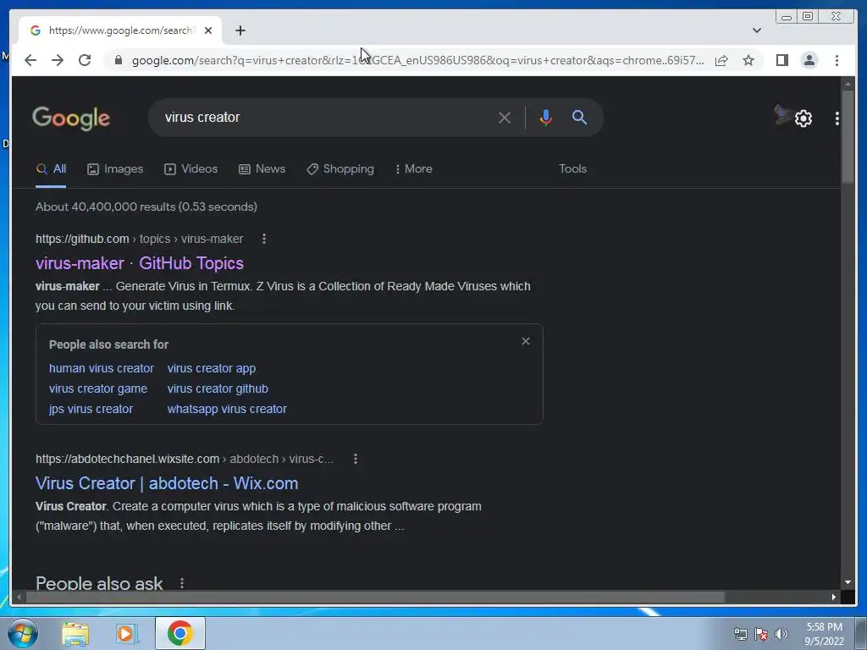
Task: Open the Virus Creator abdotech Wix result
Action: (167, 483)
